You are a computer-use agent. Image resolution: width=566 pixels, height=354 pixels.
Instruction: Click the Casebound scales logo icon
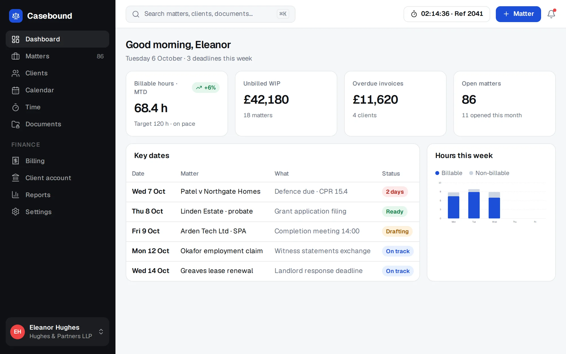click(x=16, y=16)
